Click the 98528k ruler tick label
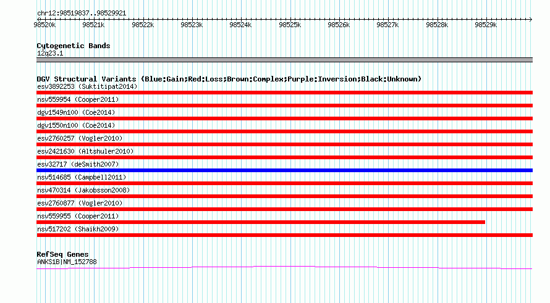Image resolution: width=550 pixels, height=303 pixels. 437,25
